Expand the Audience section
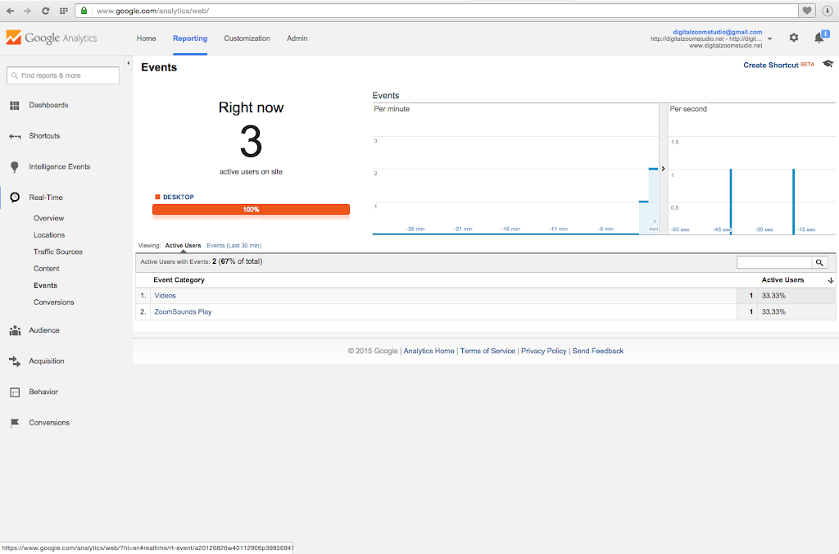The width and height of the screenshot is (839, 554). click(44, 330)
